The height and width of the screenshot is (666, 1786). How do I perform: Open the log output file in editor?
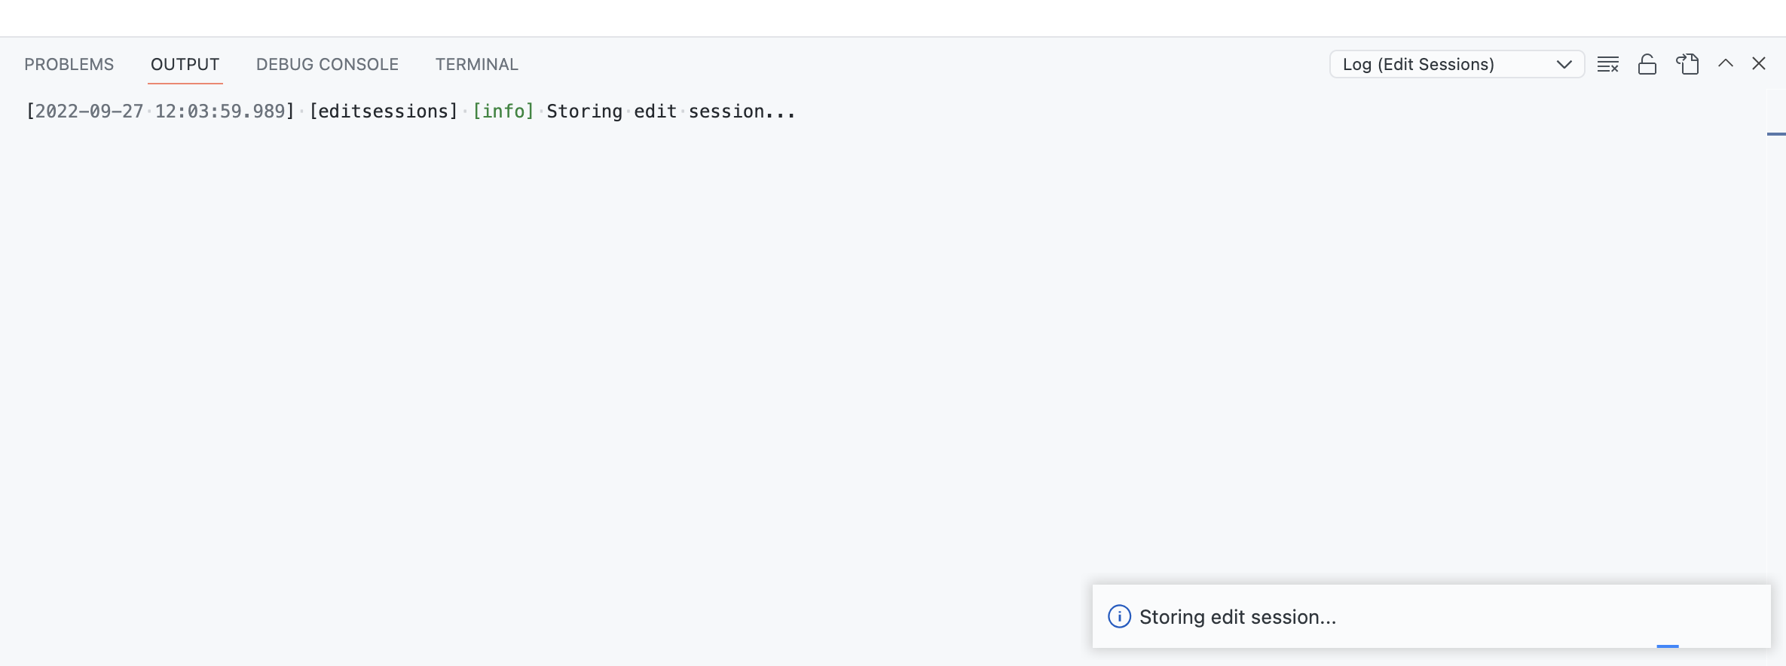[x=1687, y=64]
